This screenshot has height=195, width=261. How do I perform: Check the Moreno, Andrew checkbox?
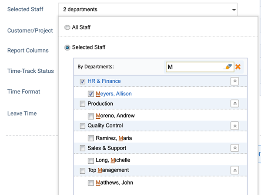[91, 116]
